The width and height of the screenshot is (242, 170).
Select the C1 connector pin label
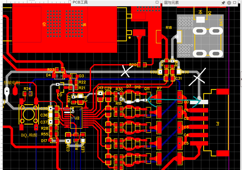tap(186, 110)
